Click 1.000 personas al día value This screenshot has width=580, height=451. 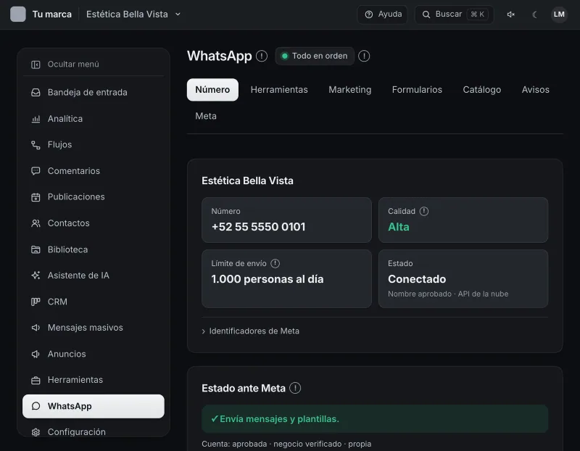[x=268, y=279]
